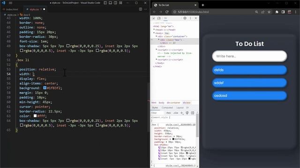This screenshot has height=168, width=300.
Task: Open style.css source link for .box rule
Action: click(x=180, y=125)
